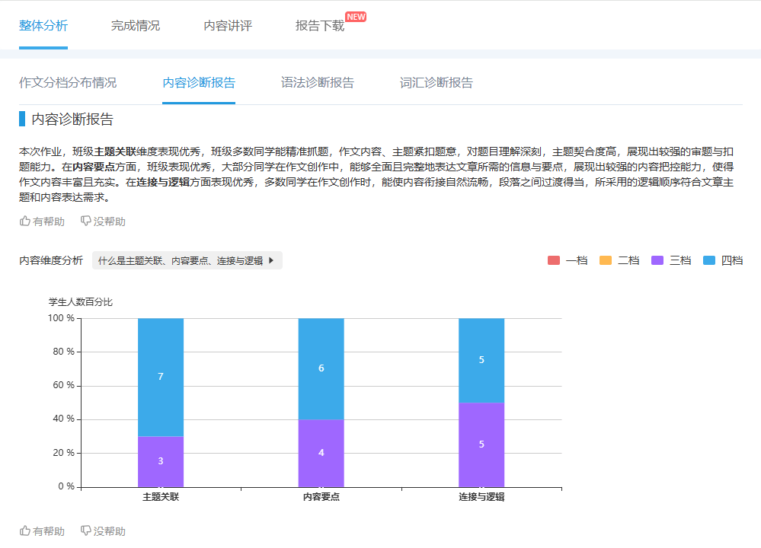Expand 什么是主题关联、内容要点、连接与逻辑 explanation
This screenshot has height=548, width=761.
(181, 260)
